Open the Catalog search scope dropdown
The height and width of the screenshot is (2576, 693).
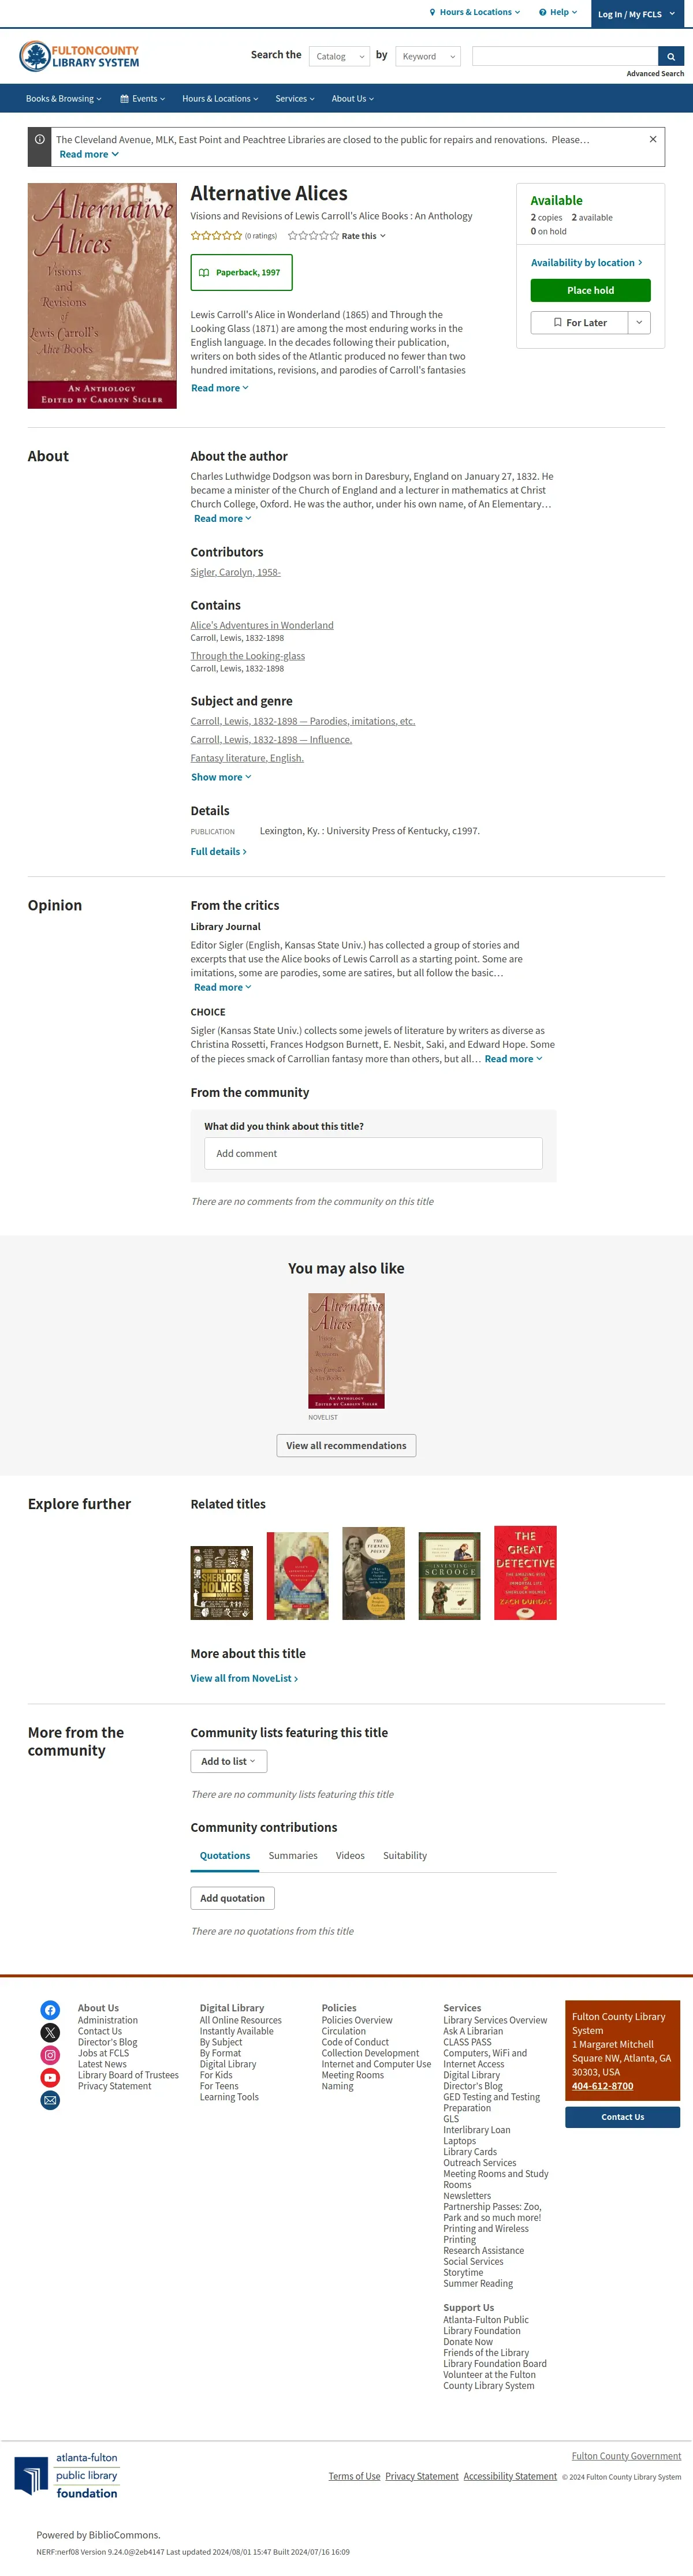tap(340, 56)
